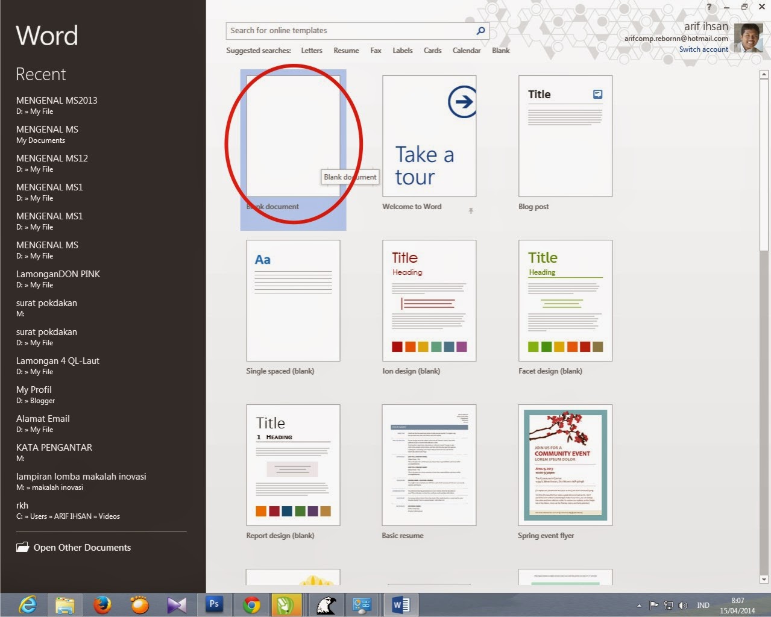Viewport: 771px width, 617px height.
Task: Choose the Facet design (blank) template
Action: coord(565,301)
